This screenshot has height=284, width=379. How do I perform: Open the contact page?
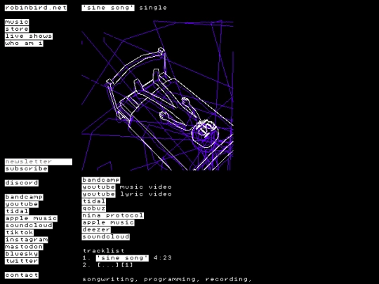pos(22,275)
